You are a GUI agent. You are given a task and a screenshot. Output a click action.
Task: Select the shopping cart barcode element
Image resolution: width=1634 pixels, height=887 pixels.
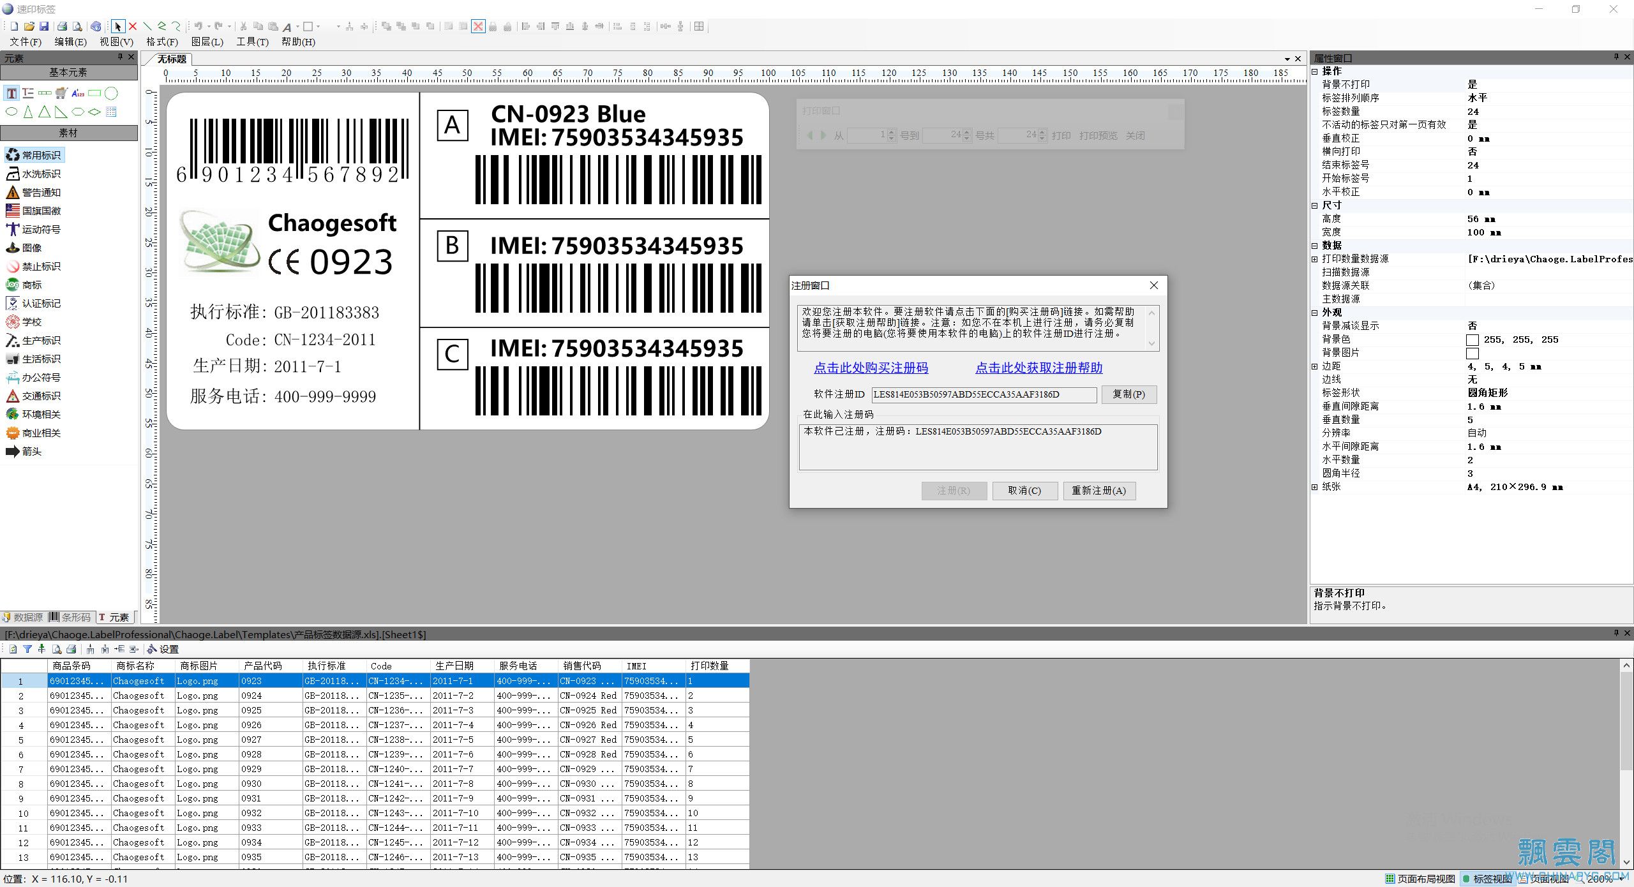point(61,93)
